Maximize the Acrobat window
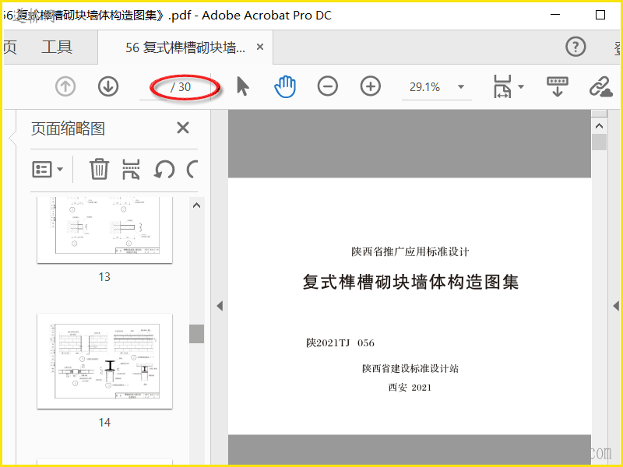623x467 pixels. click(x=600, y=15)
